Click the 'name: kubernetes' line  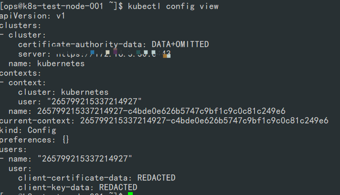click(x=46, y=63)
